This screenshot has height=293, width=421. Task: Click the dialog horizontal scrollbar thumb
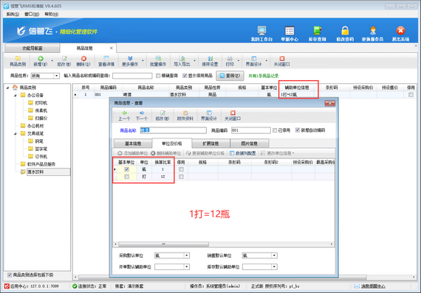(163, 244)
